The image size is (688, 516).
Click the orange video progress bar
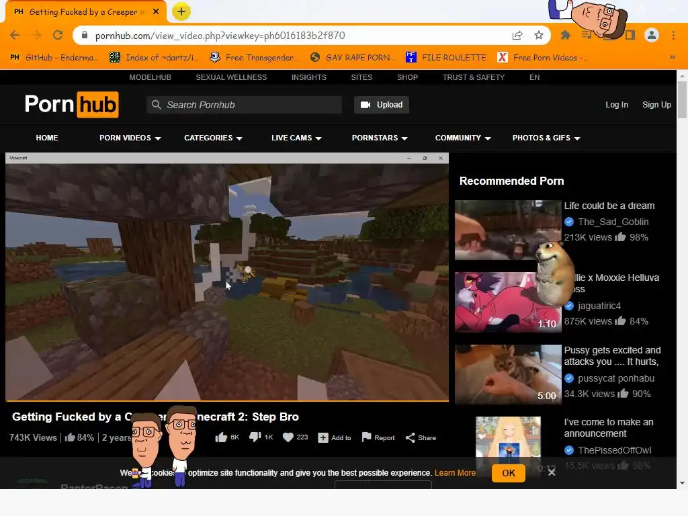[x=227, y=400]
